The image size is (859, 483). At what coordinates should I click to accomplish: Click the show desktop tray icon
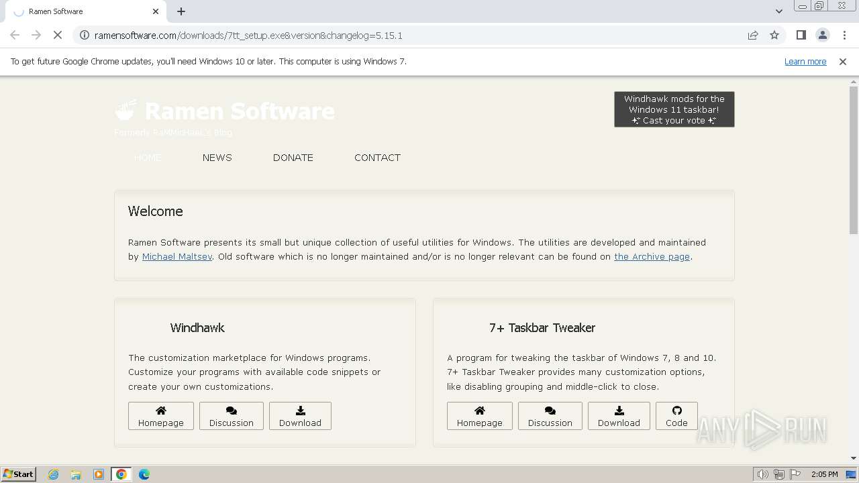(852, 474)
